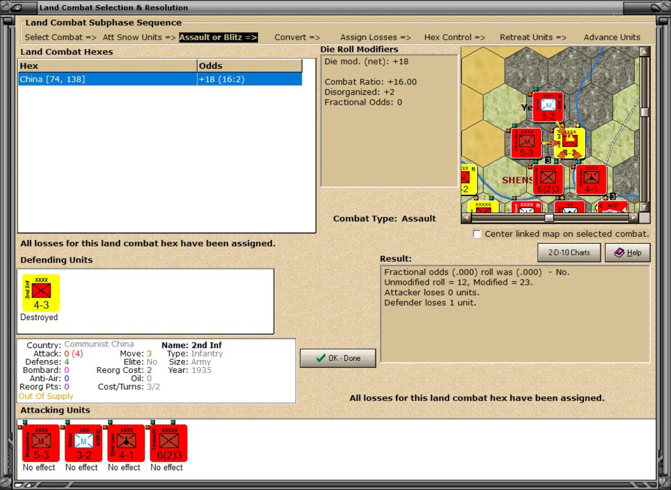Click the yellow XXXXX counter at the map bottom
This screenshot has width=671, height=490.
(x=483, y=207)
